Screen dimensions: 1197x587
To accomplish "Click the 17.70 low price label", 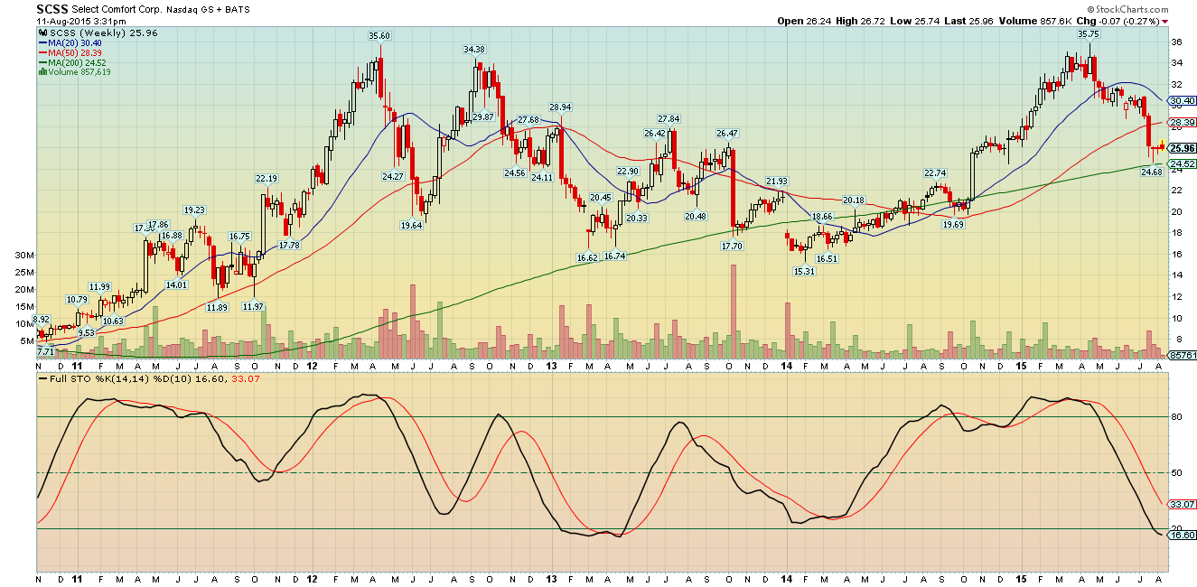I will [732, 246].
